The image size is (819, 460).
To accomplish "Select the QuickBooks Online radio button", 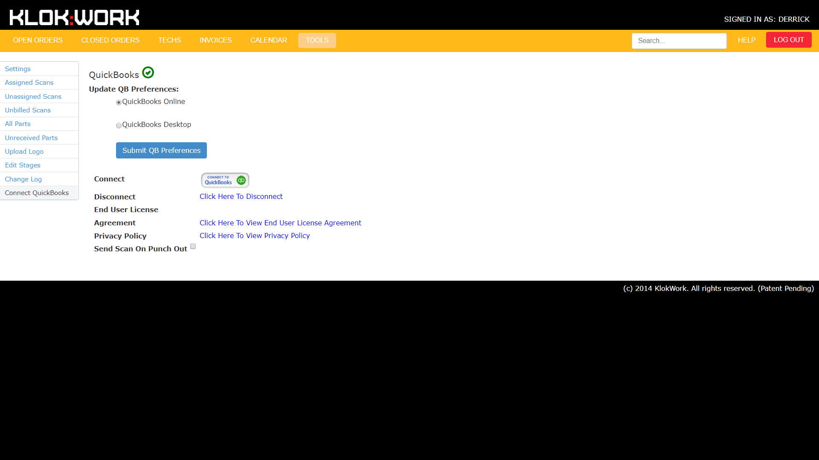I will tap(119, 102).
